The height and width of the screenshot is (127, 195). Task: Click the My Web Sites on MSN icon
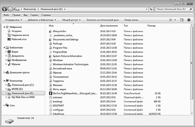(9, 97)
